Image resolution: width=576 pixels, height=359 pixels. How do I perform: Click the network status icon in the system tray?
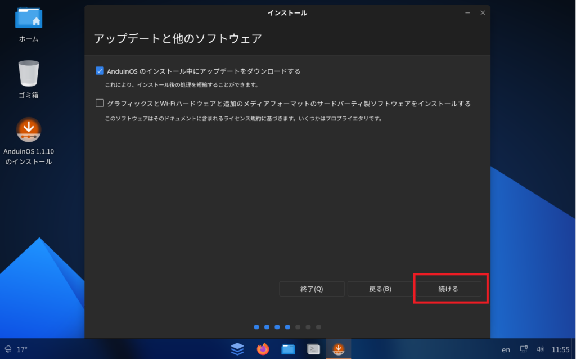524,349
